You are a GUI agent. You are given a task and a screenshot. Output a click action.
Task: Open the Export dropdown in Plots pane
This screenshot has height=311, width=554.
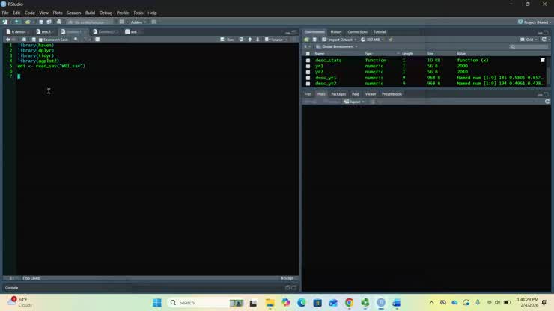pos(354,102)
